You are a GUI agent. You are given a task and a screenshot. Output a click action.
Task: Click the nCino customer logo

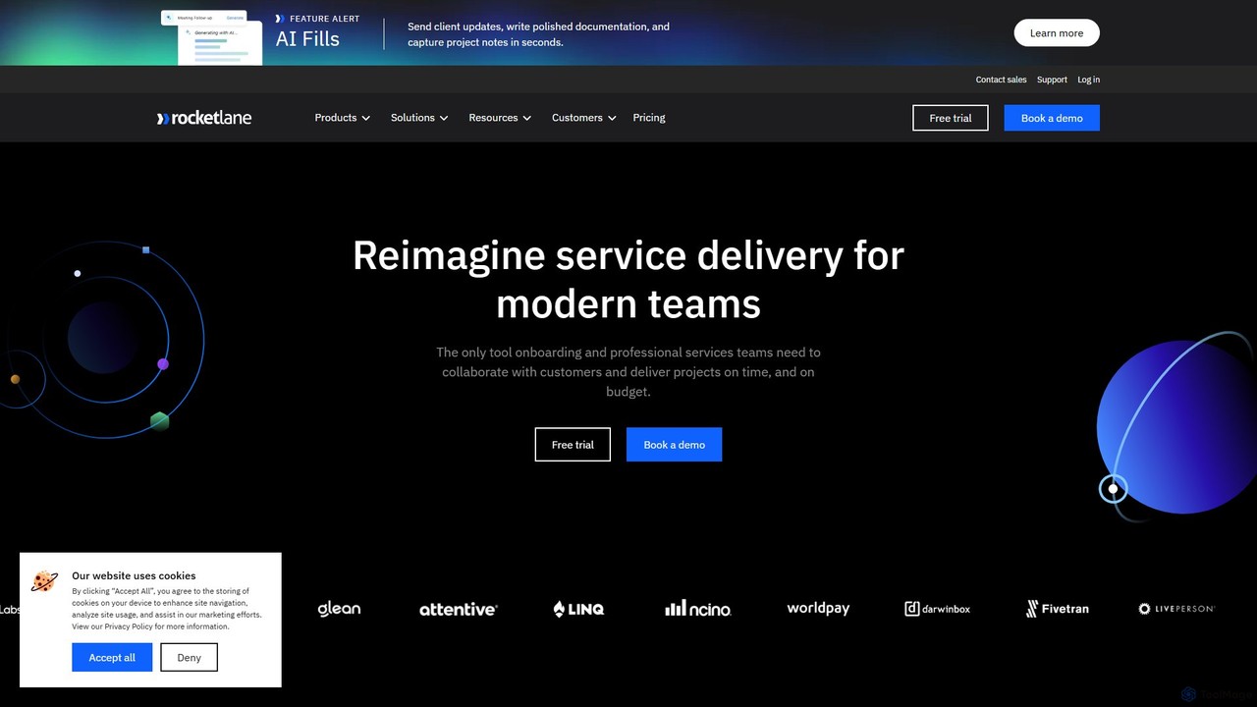698,609
